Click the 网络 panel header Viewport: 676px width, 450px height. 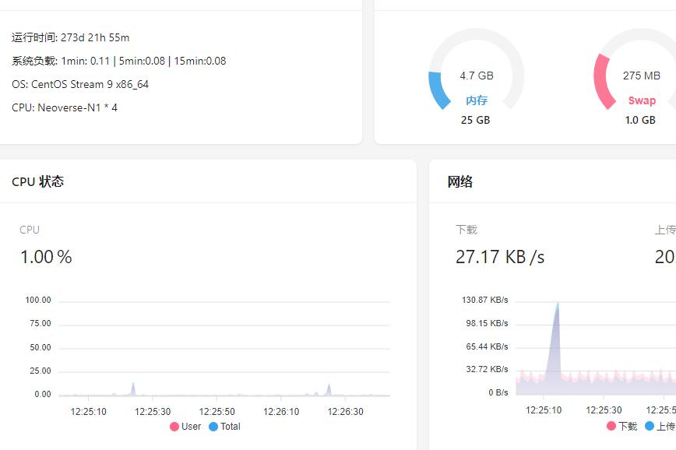click(x=460, y=182)
